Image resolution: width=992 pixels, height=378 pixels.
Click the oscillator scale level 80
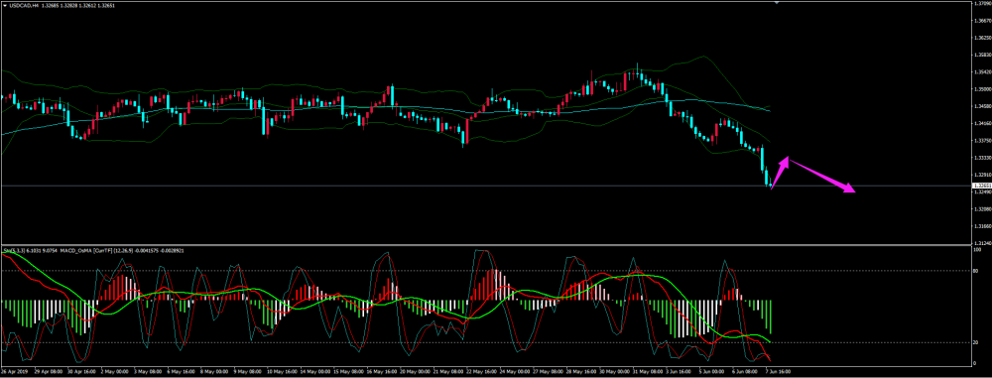coord(975,271)
